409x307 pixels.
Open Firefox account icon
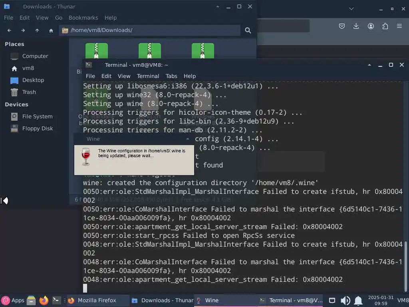coord(371,26)
